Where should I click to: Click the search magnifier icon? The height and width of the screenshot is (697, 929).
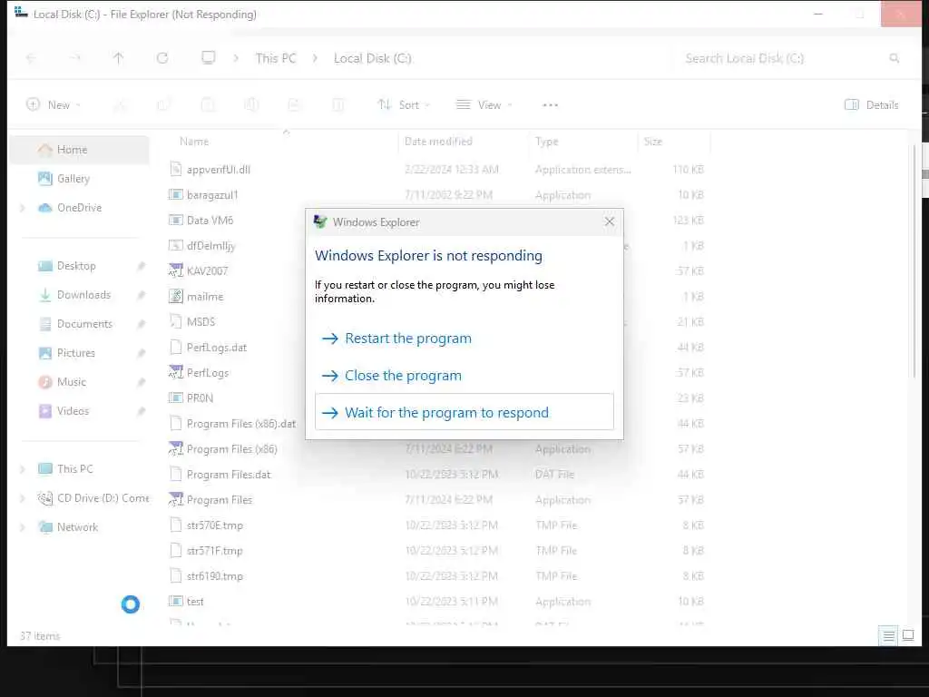(895, 58)
